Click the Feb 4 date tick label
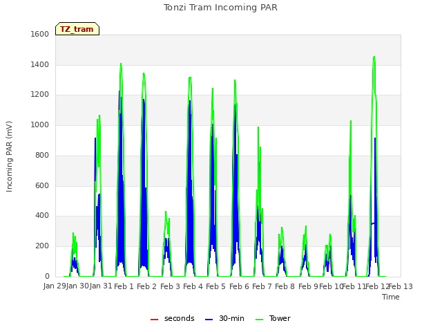Image resolution: width=442 pixels, height=332 pixels. coord(193,286)
